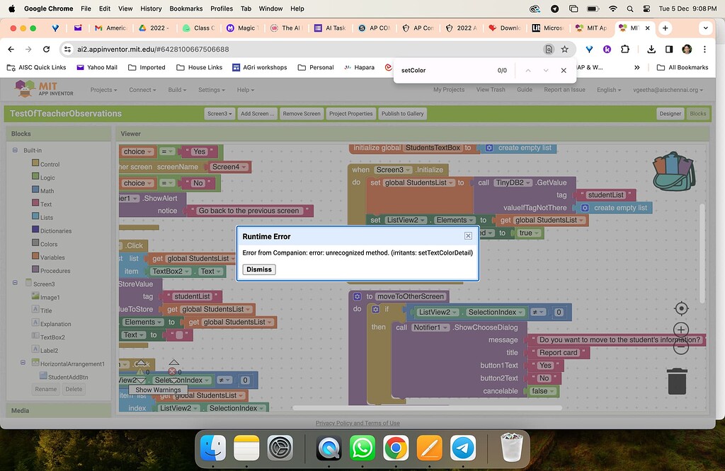Toggle the Show Warnings button
725x471 pixels.
tap(157, 390)
